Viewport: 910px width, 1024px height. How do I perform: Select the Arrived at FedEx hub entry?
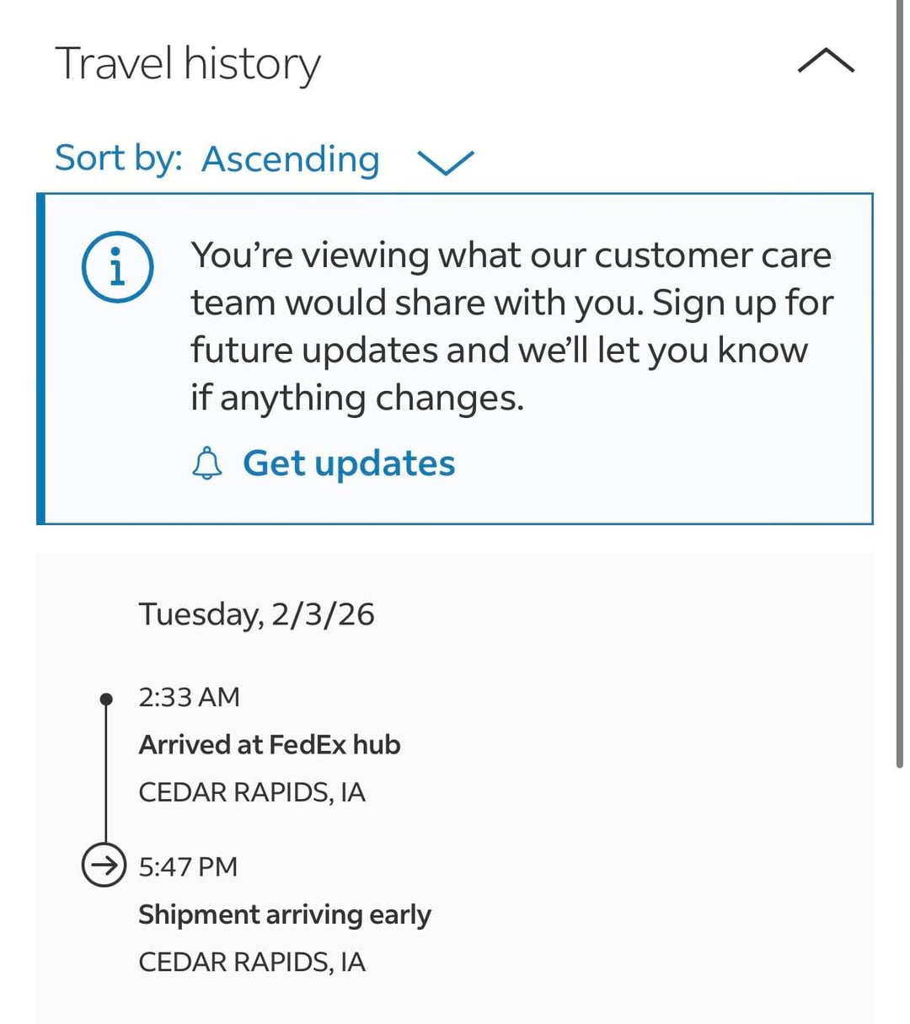click(270, 745)
